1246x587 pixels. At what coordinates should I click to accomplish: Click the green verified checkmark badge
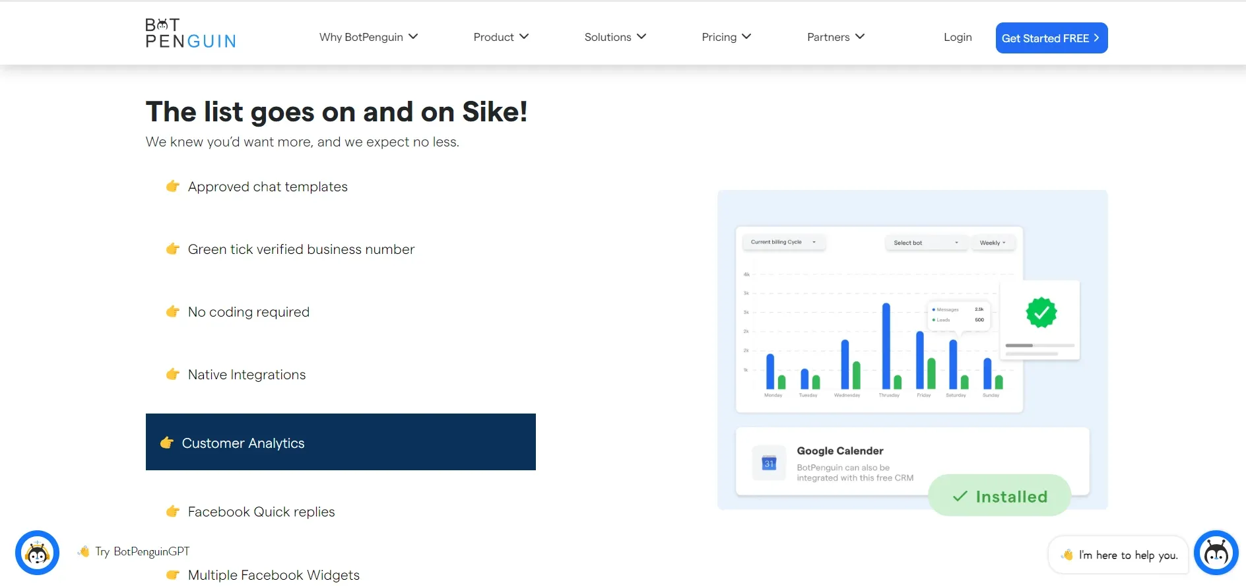point(1041,313)
